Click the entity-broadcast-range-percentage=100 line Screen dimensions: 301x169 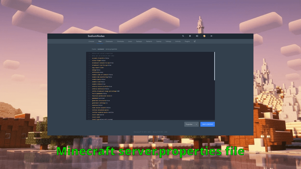pyautogui.click(x=106, y=91)
